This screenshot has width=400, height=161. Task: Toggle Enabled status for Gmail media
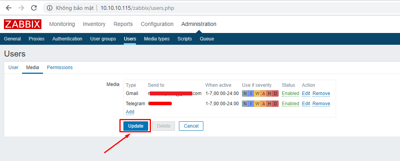[290, 93]
